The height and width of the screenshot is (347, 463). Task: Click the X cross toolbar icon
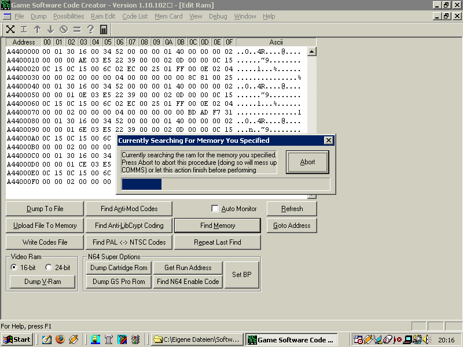pyautogui.click(x=10, y=29)
